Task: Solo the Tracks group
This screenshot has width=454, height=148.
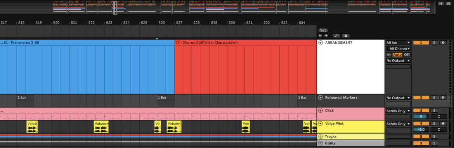Action: (434, 136)
